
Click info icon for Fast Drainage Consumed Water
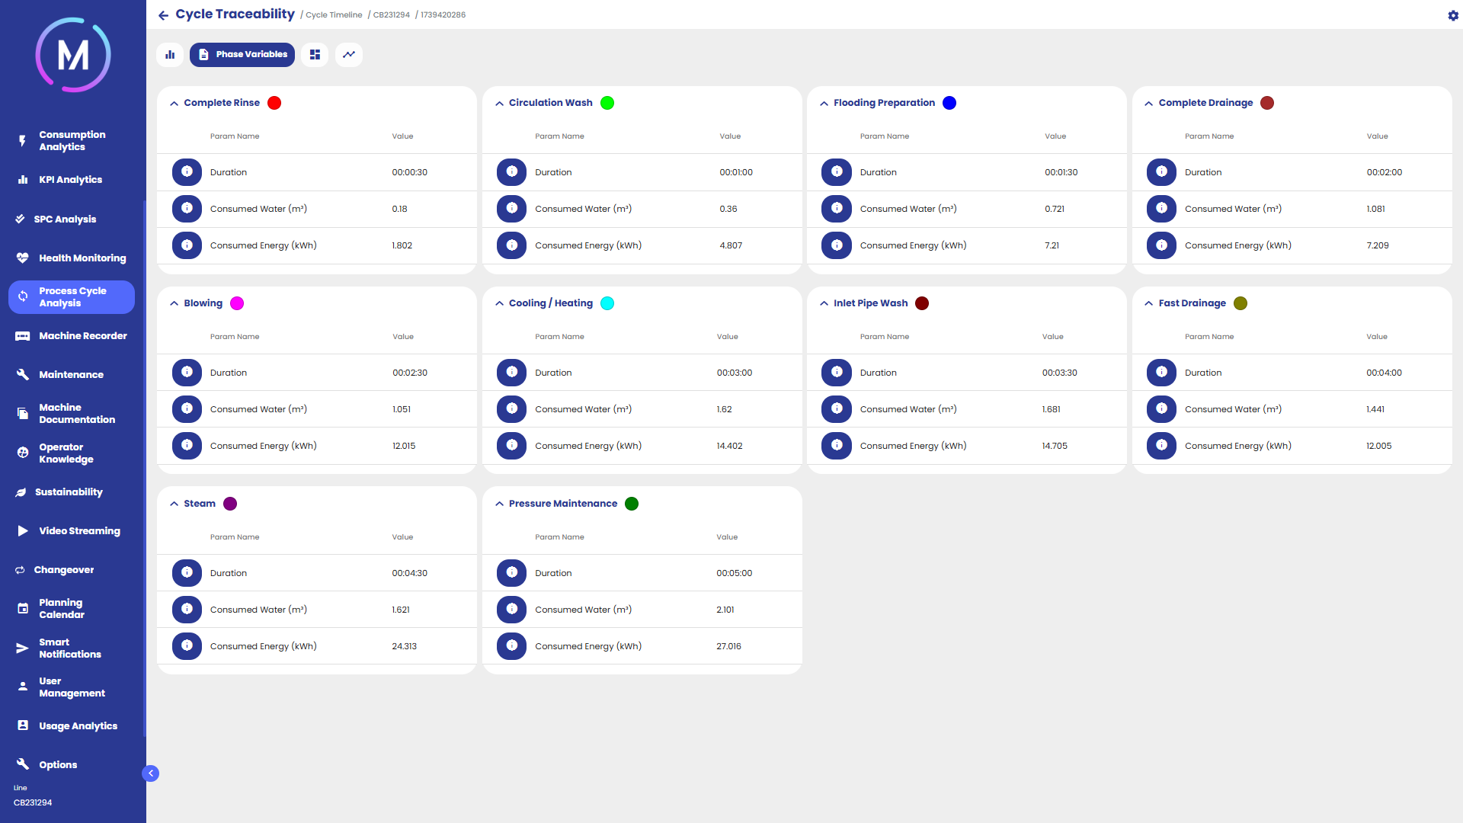pos(1161,409)
